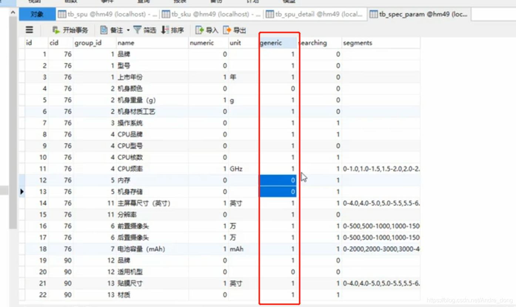The width and height of the screenshot is (516, 307).
Task: Click the mAh unit cell
Action: 243,249
